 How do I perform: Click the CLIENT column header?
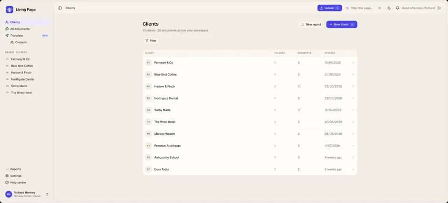coord(150,53)
